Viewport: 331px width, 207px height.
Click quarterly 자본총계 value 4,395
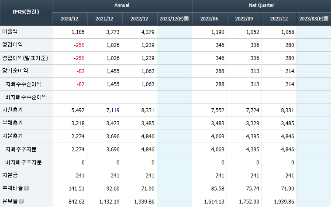tap(252, 136)
